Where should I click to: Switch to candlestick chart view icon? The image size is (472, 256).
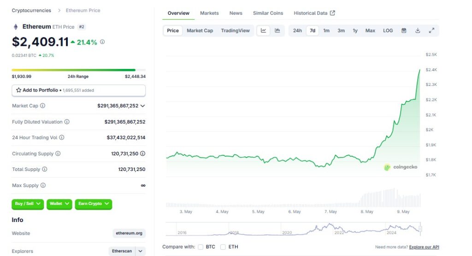click(277, 31)
